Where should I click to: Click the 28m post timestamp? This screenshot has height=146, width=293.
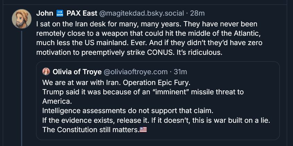click(x=197, y=14)
